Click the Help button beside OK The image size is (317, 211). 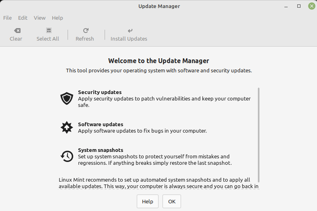coord(147,201)
